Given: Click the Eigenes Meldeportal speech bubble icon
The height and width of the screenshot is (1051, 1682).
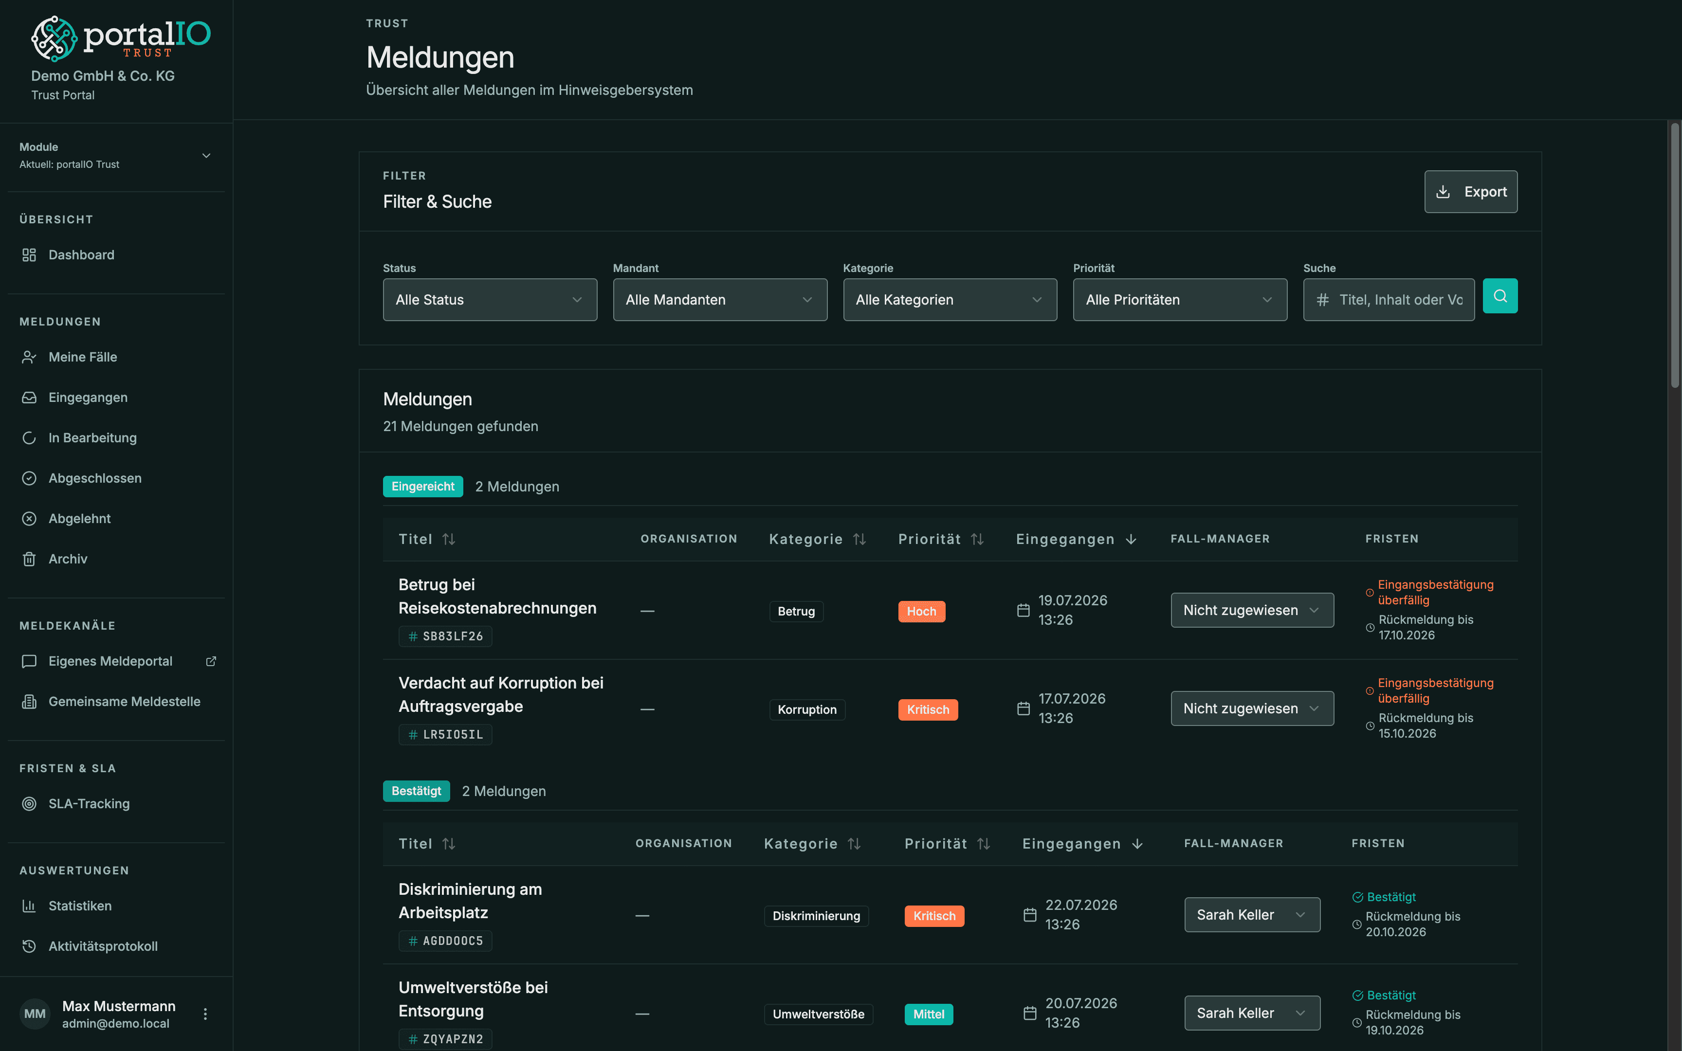Looking at the screenshot, I should click(29, 661).
